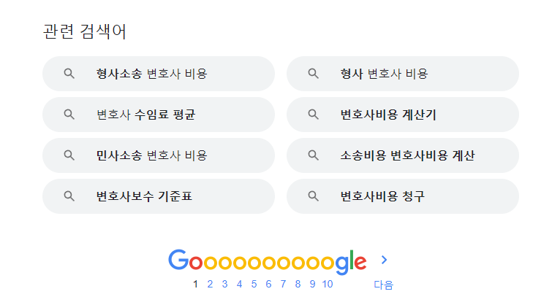This screenshot has width=552, height=305.
Task: Click the next page chevron arrow
Action: (385, 260)
